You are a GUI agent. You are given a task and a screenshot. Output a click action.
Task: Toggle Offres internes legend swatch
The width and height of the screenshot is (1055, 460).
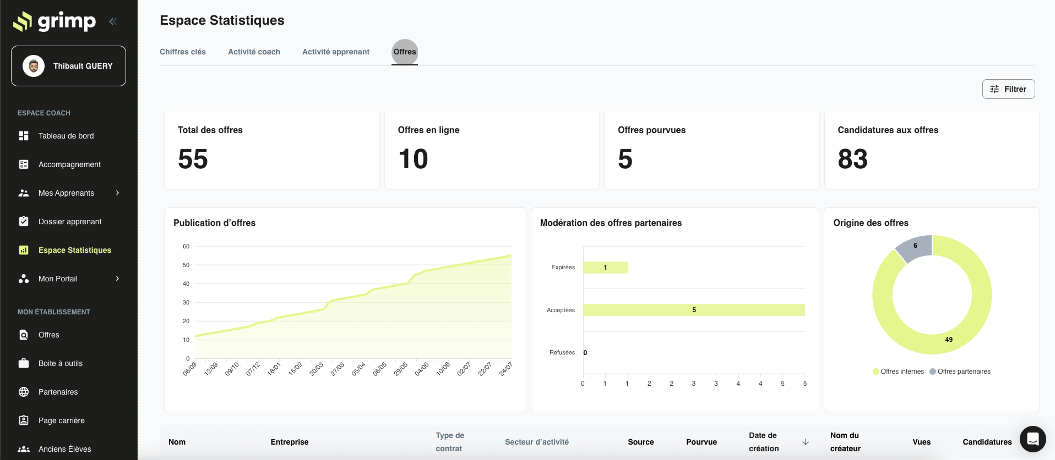pos(876,372)
